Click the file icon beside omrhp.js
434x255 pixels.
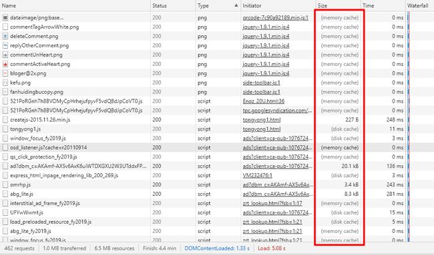pos(5,184)
